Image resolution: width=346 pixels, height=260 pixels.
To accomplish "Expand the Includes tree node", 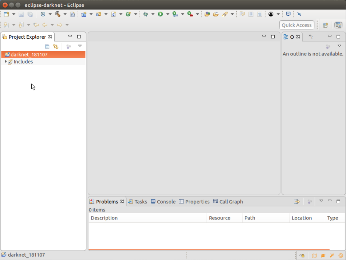I will 5,62.
